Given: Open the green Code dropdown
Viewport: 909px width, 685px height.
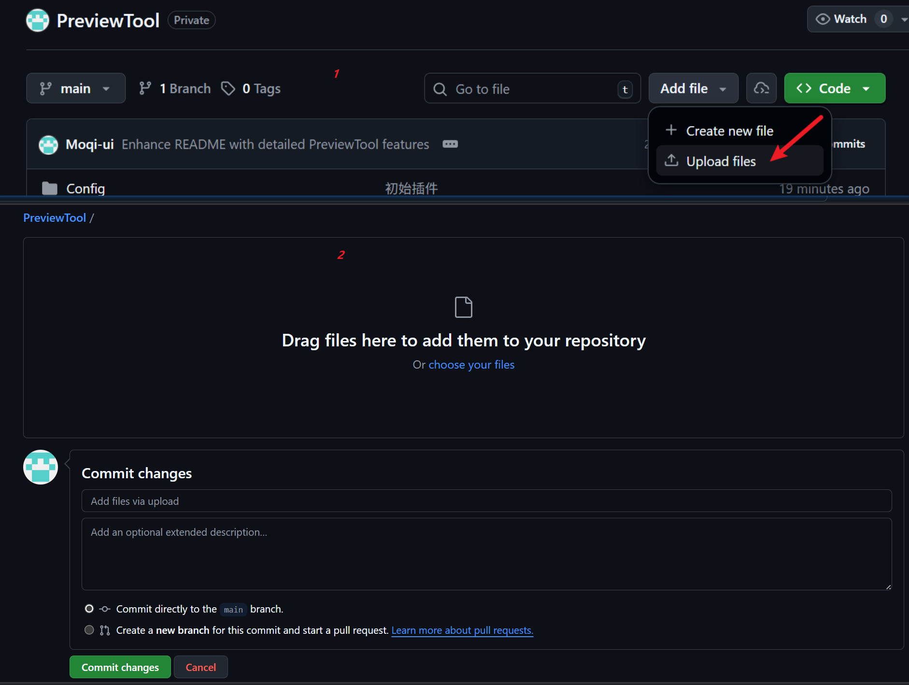Looking at the screenshot, I should (x=835, y=88).
